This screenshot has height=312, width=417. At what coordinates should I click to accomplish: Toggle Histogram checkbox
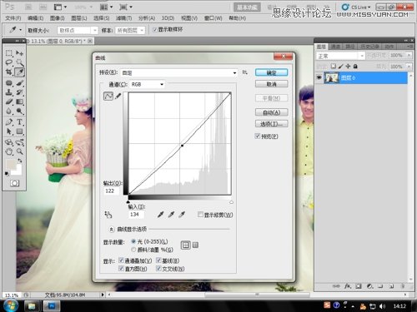pos(121,268)
